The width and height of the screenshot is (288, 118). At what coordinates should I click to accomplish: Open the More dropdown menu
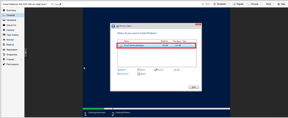pos(270,4)
